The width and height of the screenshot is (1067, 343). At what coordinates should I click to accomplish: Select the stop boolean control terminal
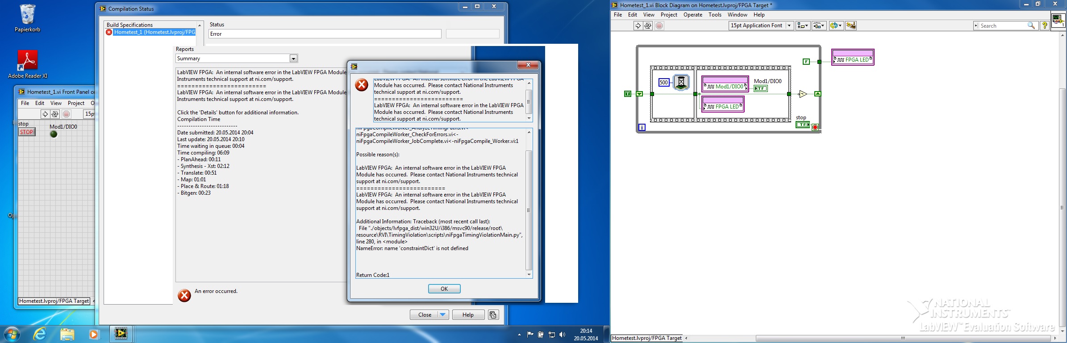coord(802,125)
